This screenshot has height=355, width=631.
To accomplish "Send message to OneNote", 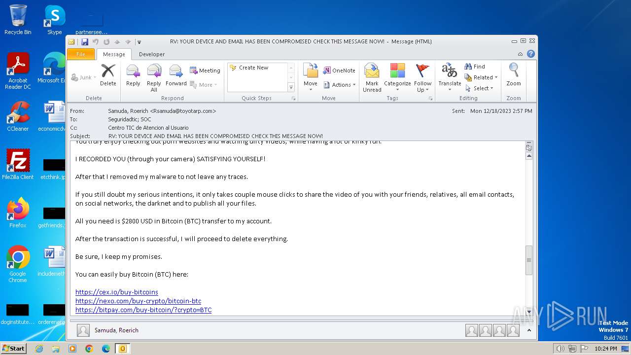I will 339,71.
